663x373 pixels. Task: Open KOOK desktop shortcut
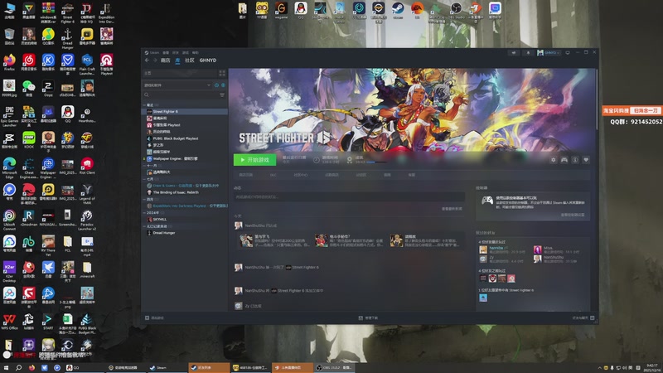tap(29, 140)
